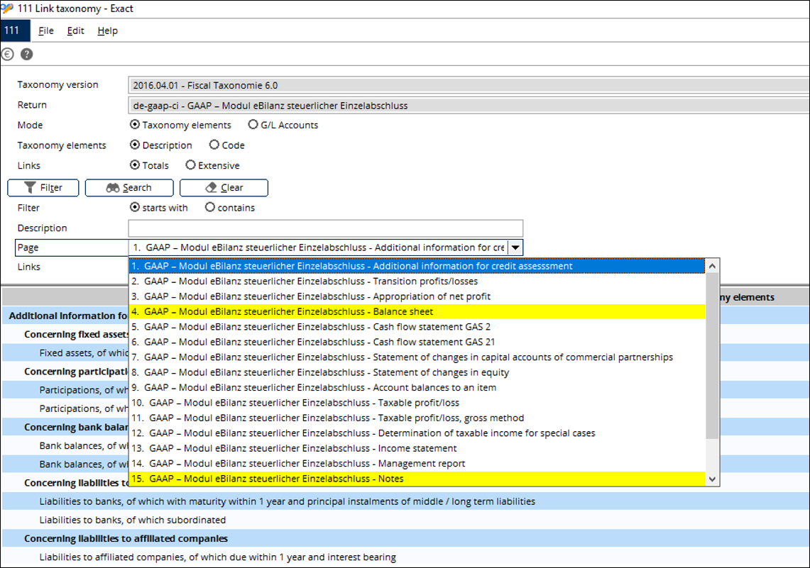This screenshot has width=810, height=568.
Task: Click the Taxonomy version field
Action: click(x=469, y=85)
